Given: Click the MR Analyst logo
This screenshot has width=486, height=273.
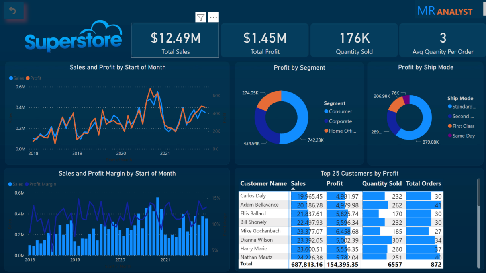Looking at the screenshot, I should pyautogui.click(x=445, y=11).
